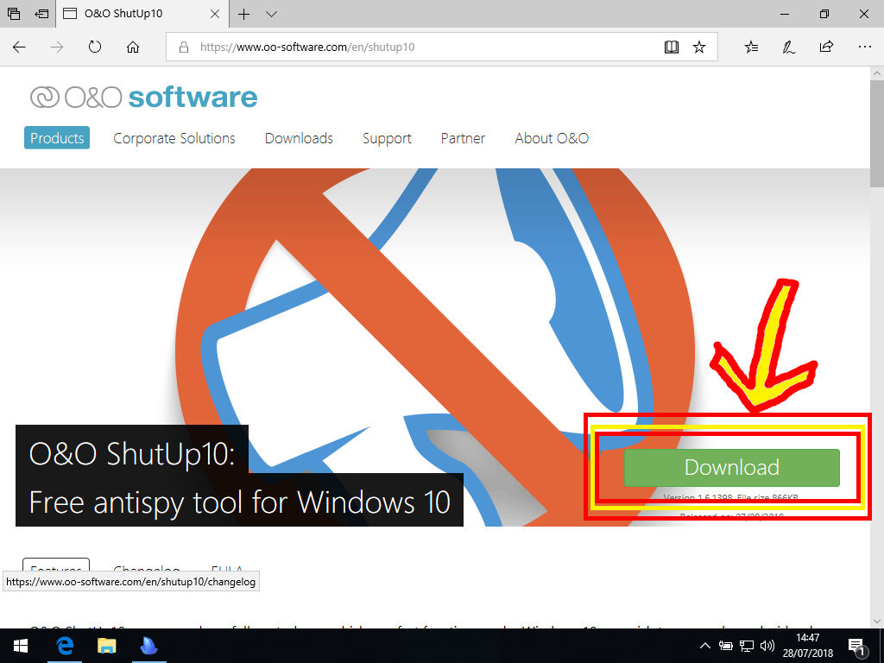Open the browser home page

132,47
